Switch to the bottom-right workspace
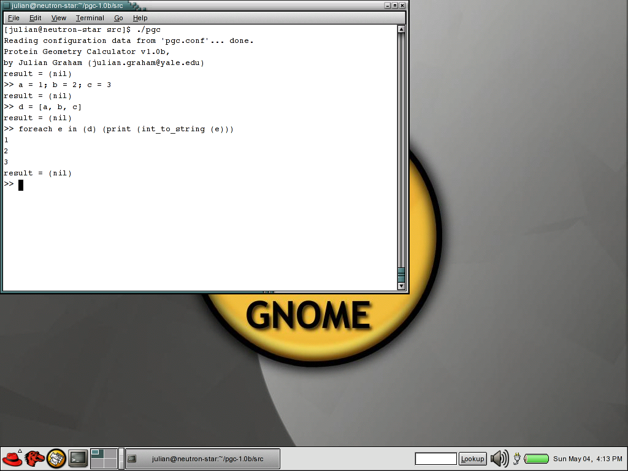Image resolution: width=628 pixels, height=471 pixels. (110, 464)
